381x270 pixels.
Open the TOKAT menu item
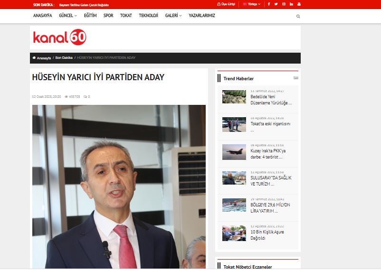[126, 16]
